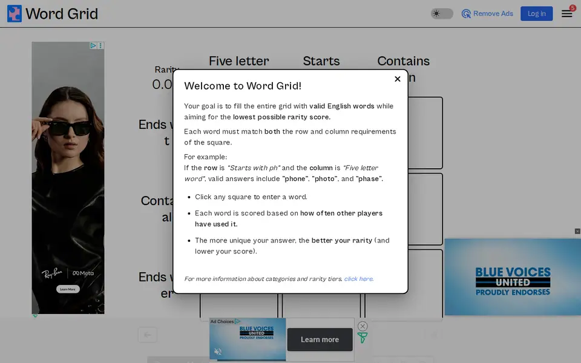Viewport: 581px width, 363px height.
Task: Click the Remove Ads cursor icon
Action: tap(466, 14)
